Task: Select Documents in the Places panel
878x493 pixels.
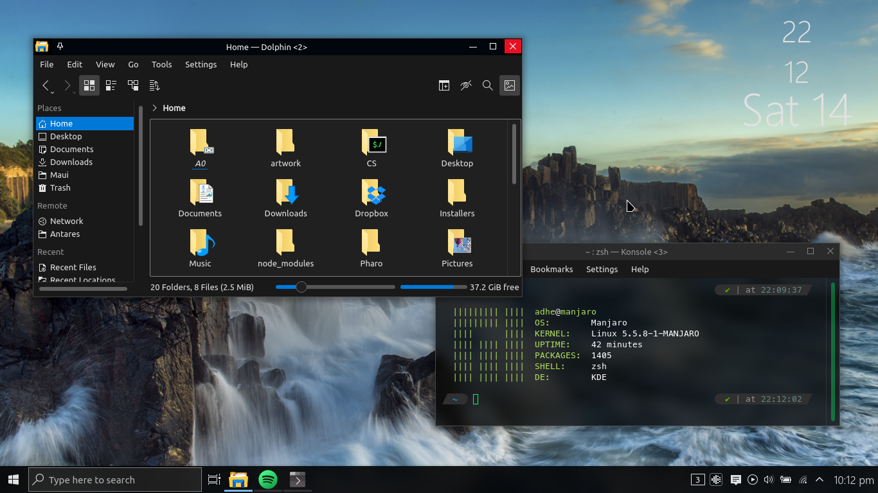Action: [x=85, y=149]
